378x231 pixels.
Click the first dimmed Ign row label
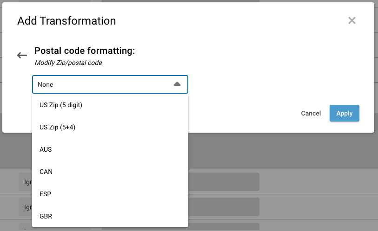(x=27, y=182)
